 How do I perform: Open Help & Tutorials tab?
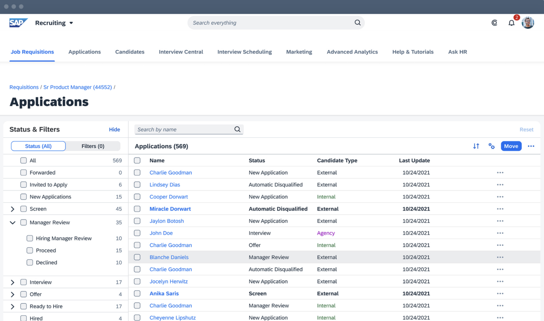point(413,52)
